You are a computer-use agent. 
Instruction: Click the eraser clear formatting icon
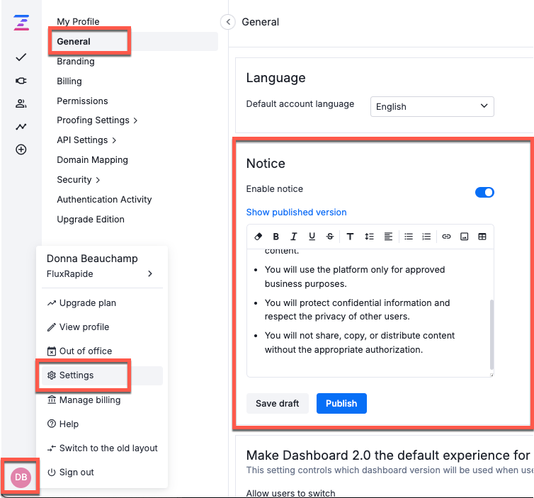click(258, 237)
